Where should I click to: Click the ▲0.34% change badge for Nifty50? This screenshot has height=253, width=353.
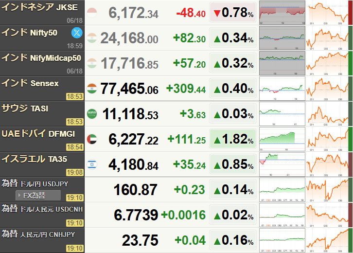pyautogui.click(x=233, y=37)
